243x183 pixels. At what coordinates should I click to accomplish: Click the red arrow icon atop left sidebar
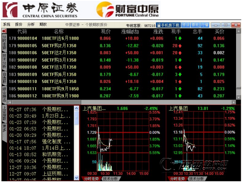[x=4, y=31]
